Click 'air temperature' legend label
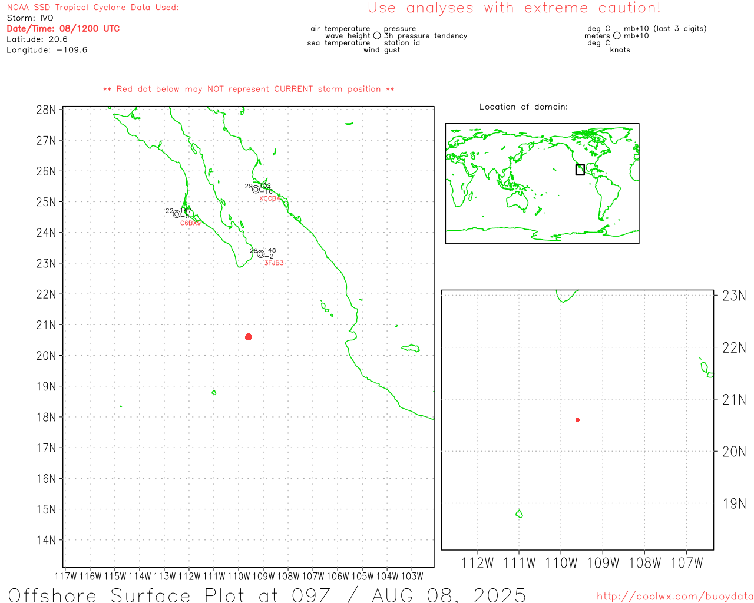Image resolution: width=754 pixels, height=603 pixels. point(340,28)
